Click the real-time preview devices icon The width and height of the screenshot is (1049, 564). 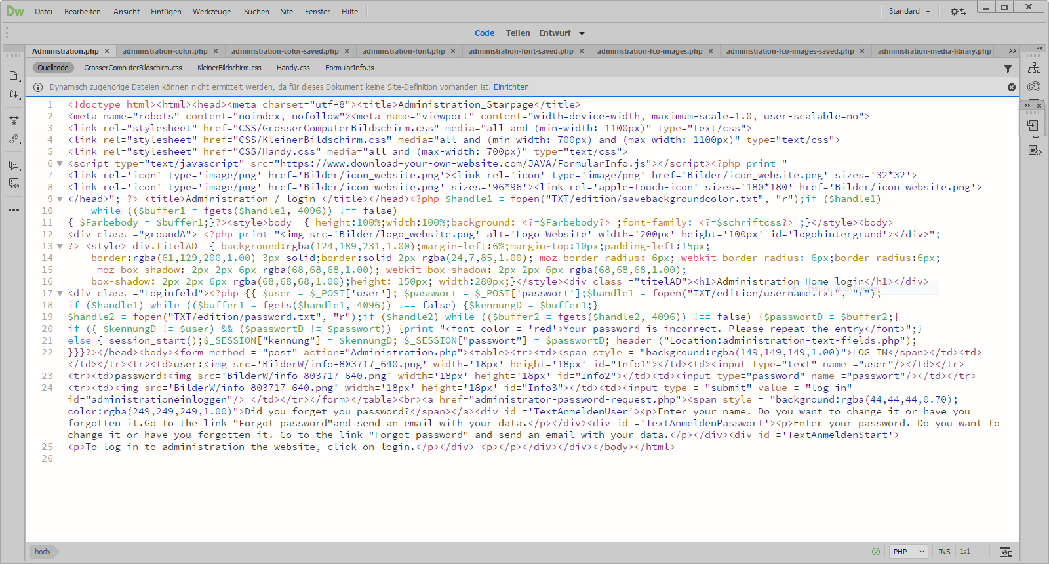pyautogui.click(x=1006, y=552)
